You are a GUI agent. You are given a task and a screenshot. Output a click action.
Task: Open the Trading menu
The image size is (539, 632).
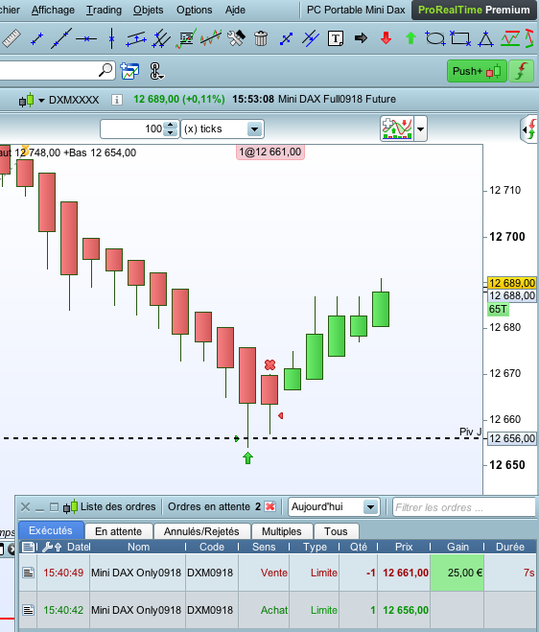[104, 10]
